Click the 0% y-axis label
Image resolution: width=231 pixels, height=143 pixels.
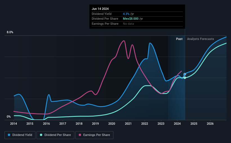pyautogui.click(x=9, y=117)
